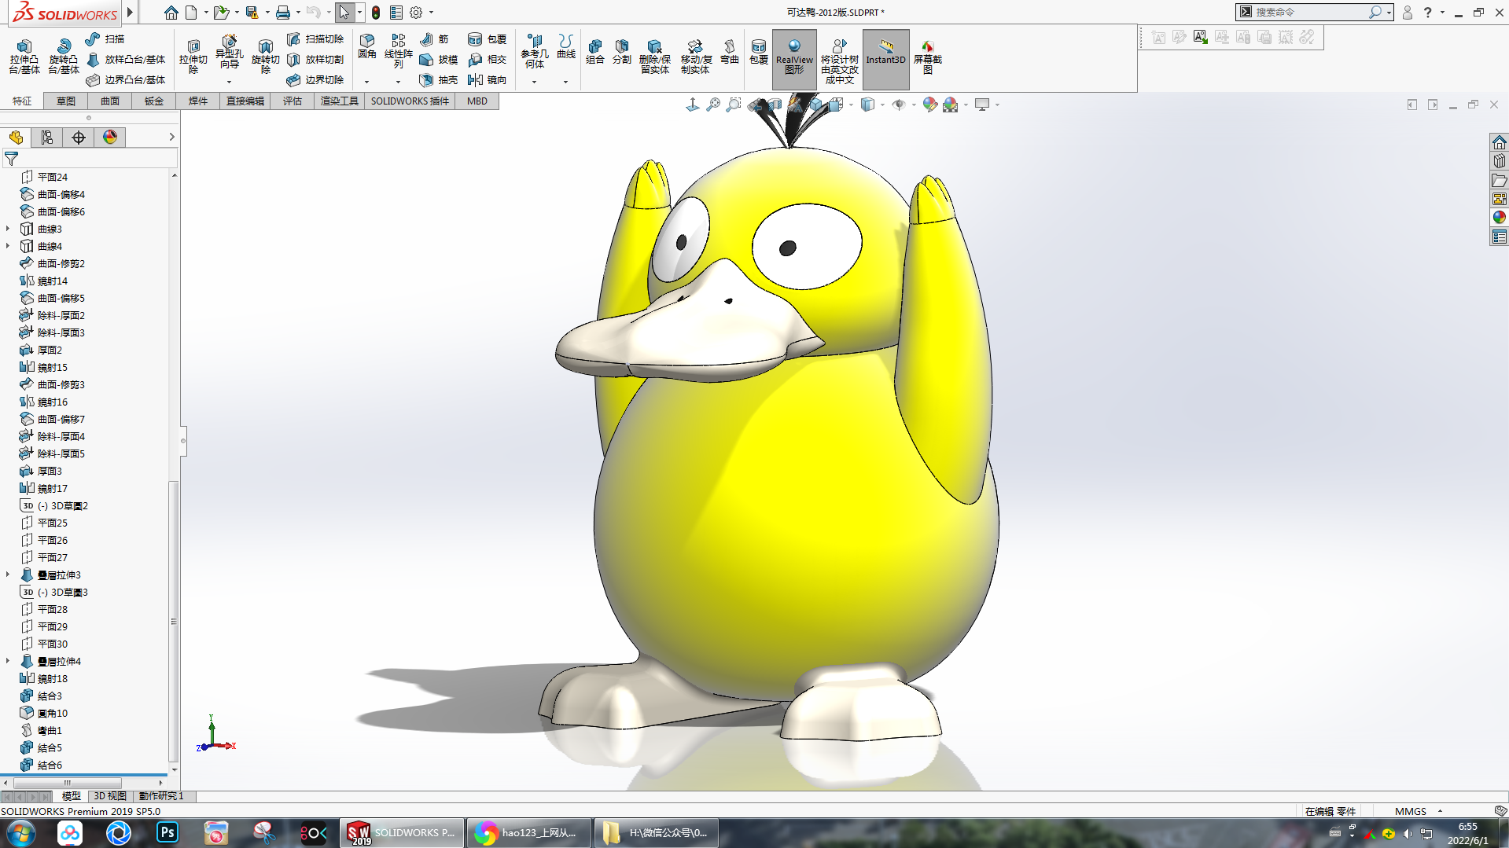1509x848 pixels.
Task: Click the 组合 combine tool
Action: (x=595, y=52)
